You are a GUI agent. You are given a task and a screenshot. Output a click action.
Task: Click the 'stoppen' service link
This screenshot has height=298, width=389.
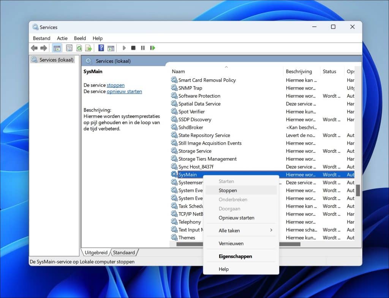click(115, 85)
